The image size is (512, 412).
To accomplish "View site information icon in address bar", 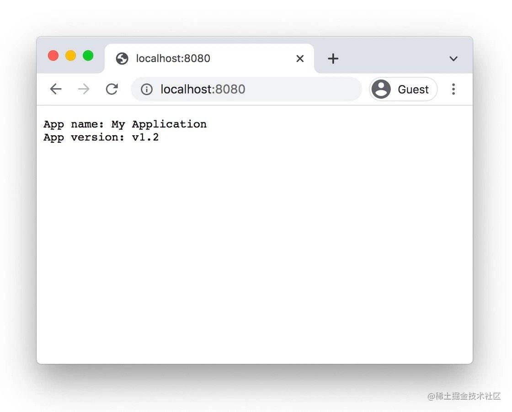I will (x=147, y=89).
